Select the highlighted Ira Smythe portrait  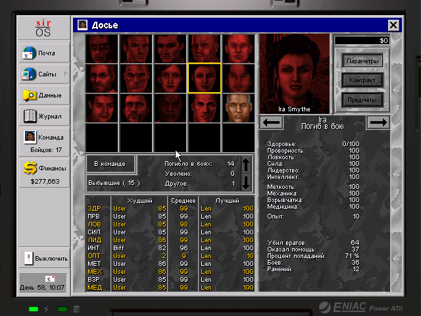(205, 78)
